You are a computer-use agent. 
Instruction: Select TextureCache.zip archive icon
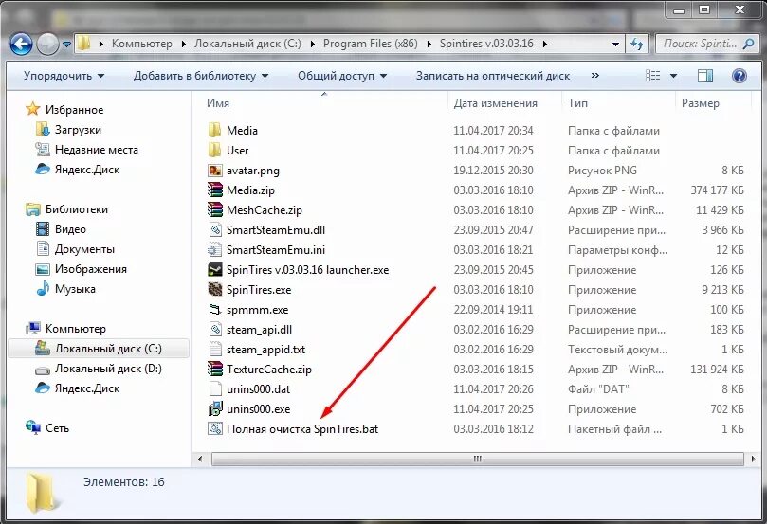214,369
